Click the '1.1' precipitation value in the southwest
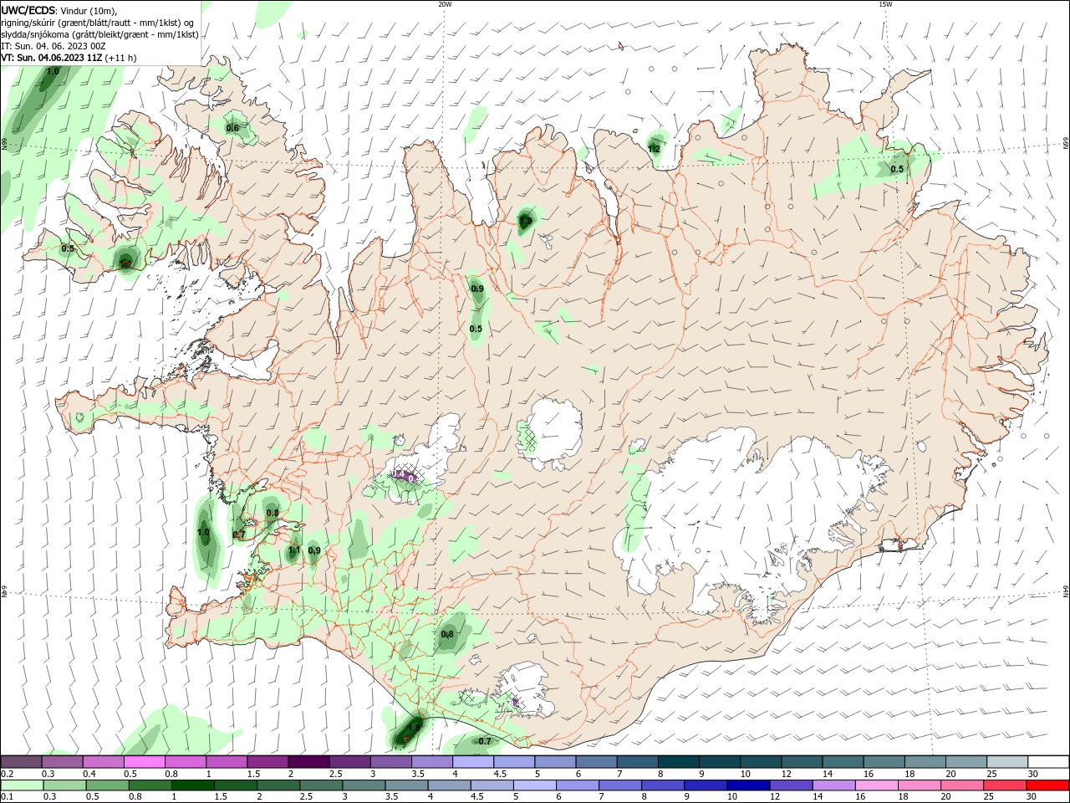Screen dimensions: 1070x803 point(294,550)
